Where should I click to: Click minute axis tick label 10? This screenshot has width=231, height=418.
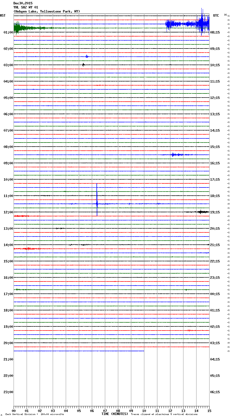(144, 411)
